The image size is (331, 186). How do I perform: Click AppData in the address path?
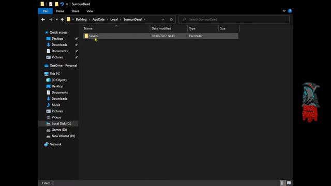(x=98, y=20)
